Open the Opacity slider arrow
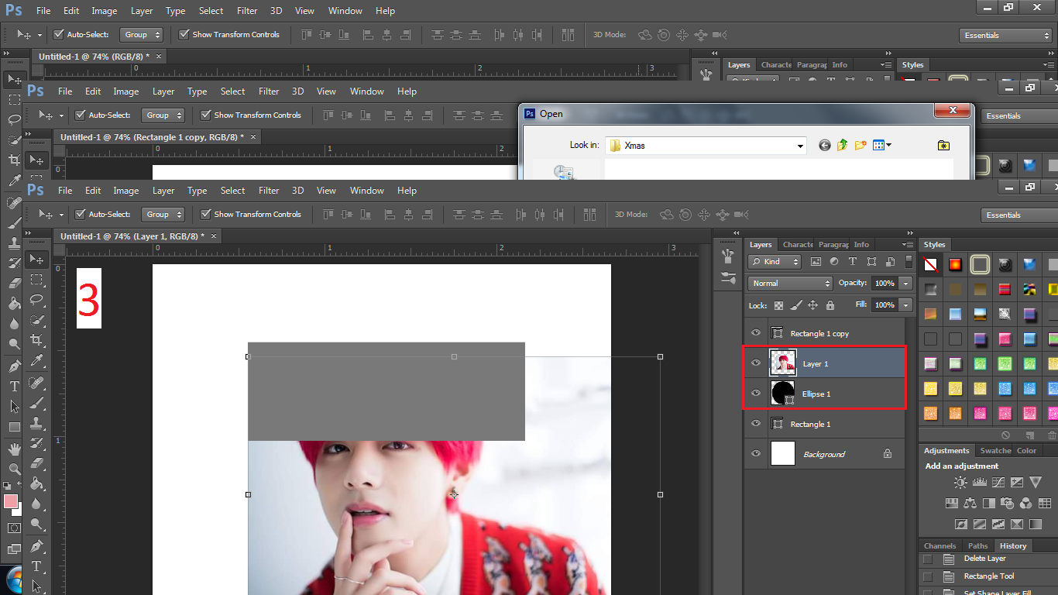This screenshot has width=1058, height=595. click(x=906, y=283)
